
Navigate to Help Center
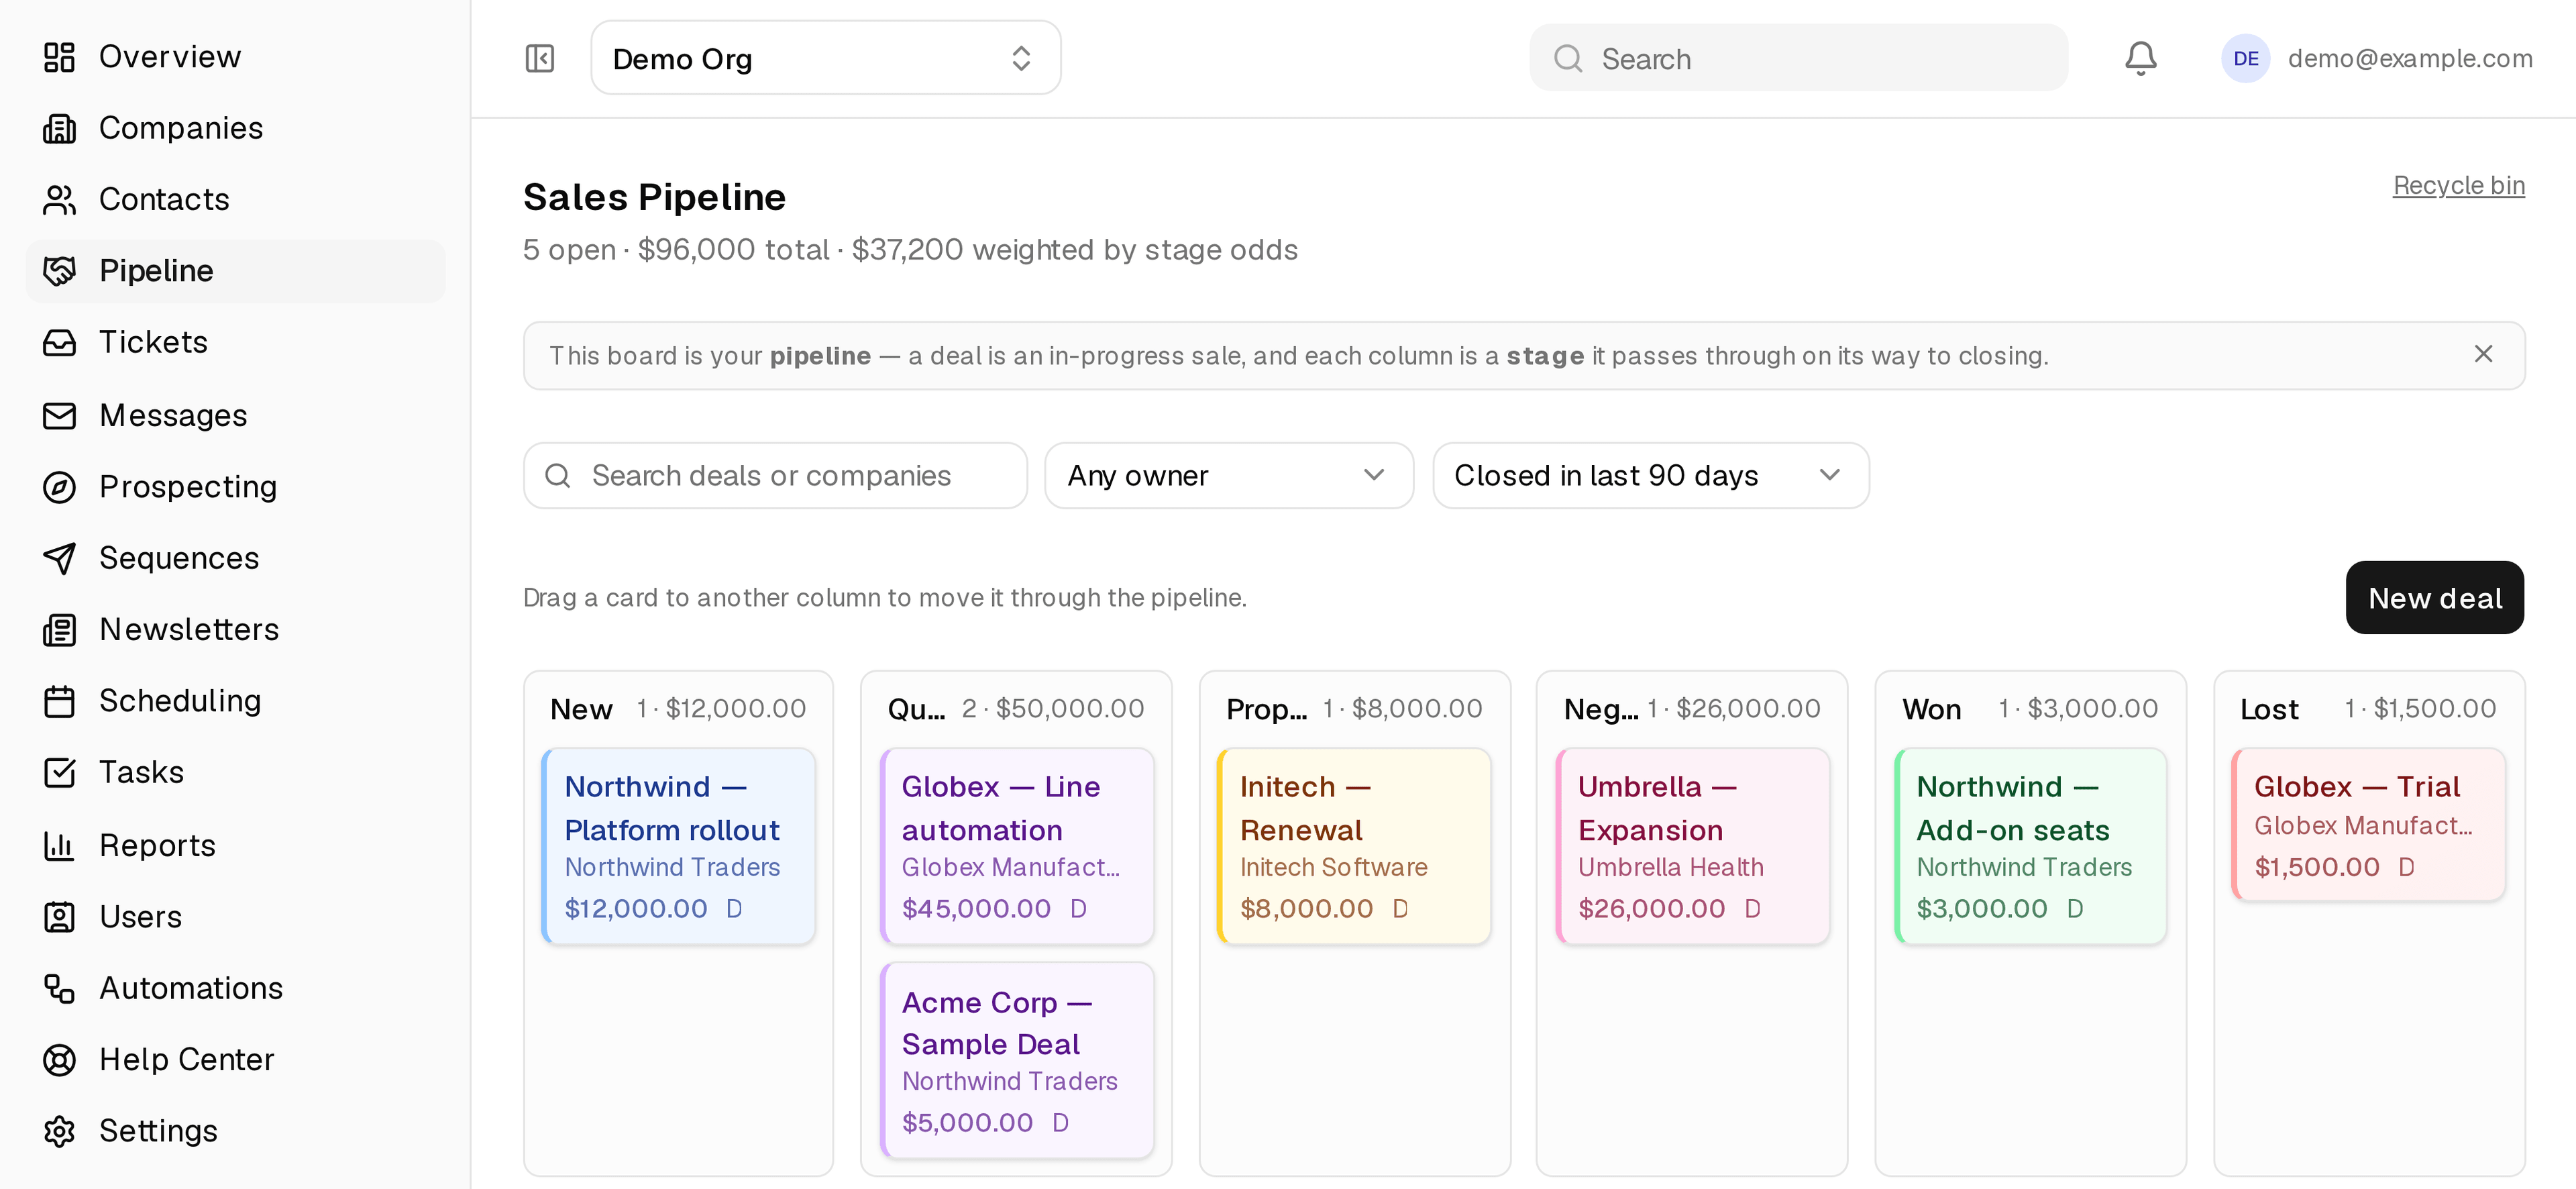(x=236, y=1060)
